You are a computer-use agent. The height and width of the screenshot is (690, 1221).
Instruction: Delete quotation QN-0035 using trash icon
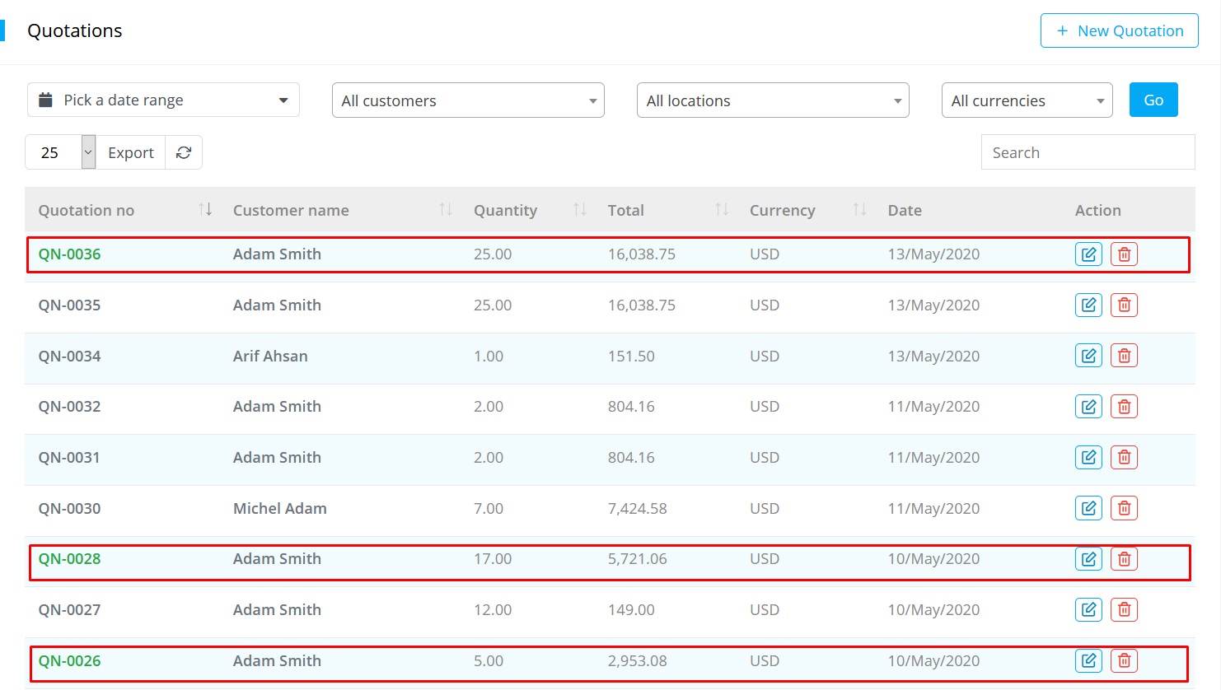coord(1124,305)
